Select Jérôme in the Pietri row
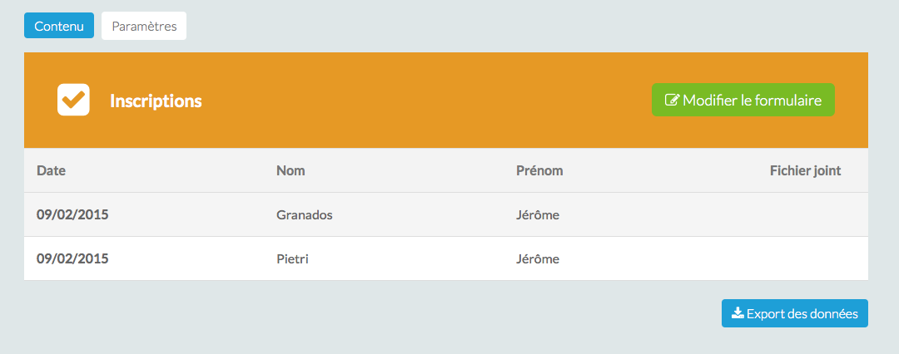This screenshot has width=899, height=354. (538, 258)
